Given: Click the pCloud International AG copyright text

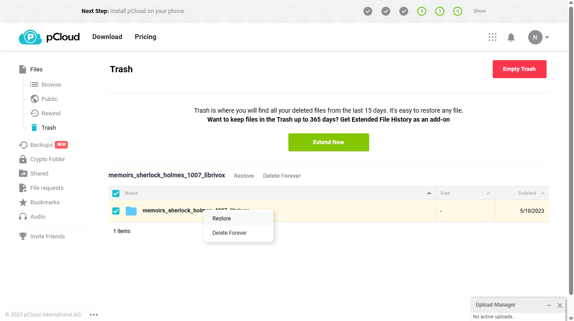Looking at the screenshot, I should point(43,315).
